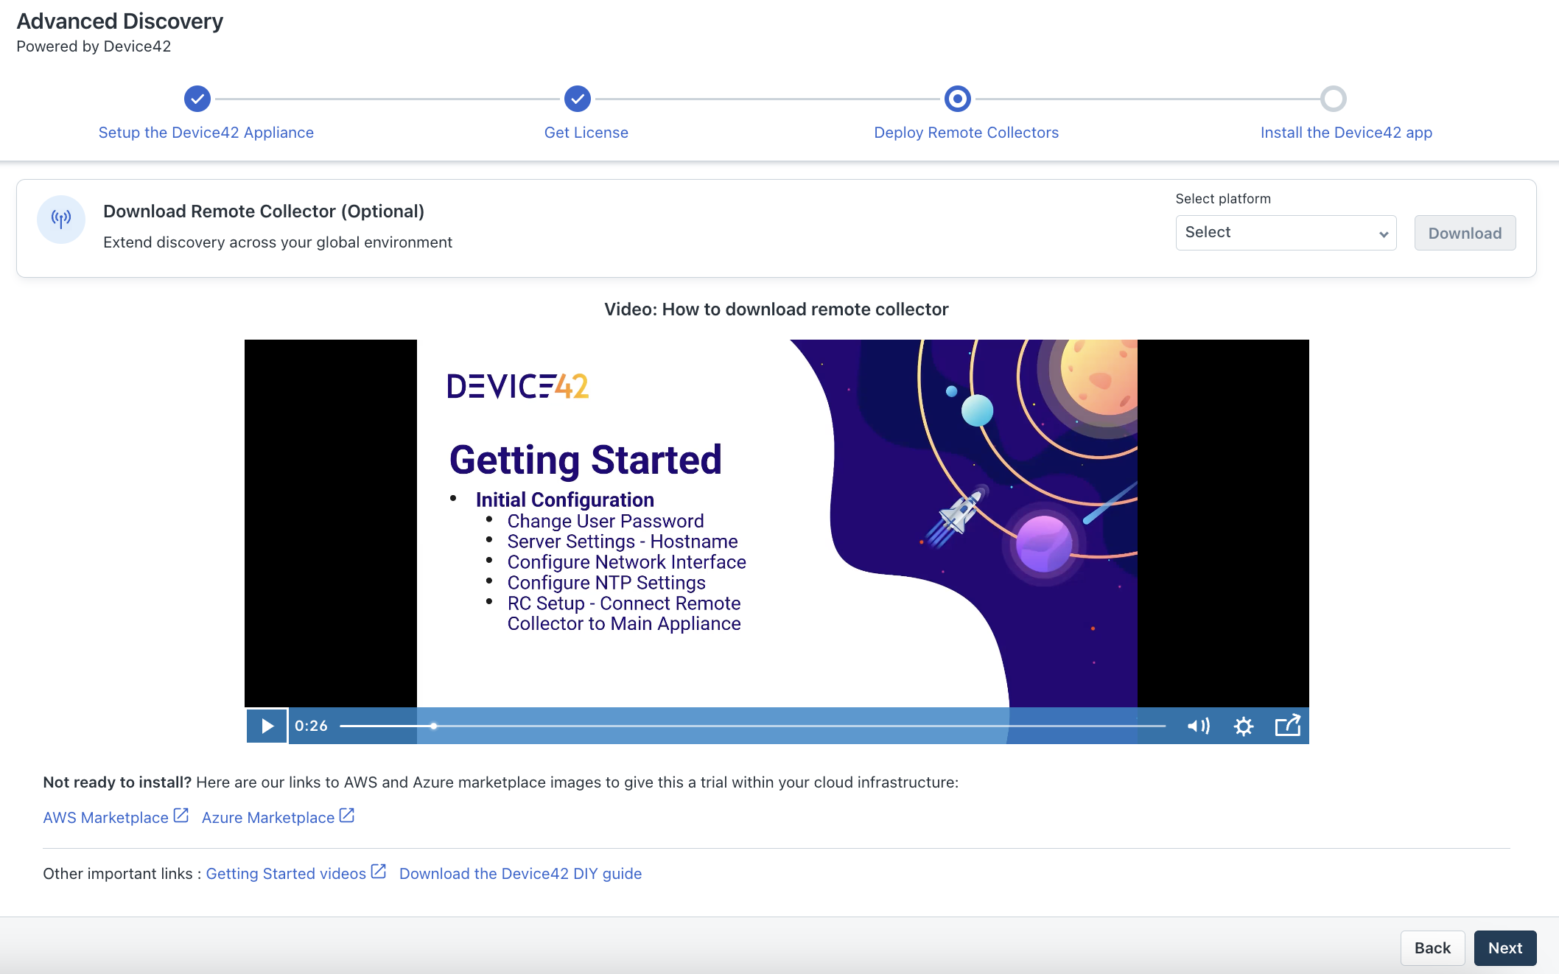Open Download the Device42 DIY guide link
This screenshot has width=1559, height=974.
tap(520, 874)
